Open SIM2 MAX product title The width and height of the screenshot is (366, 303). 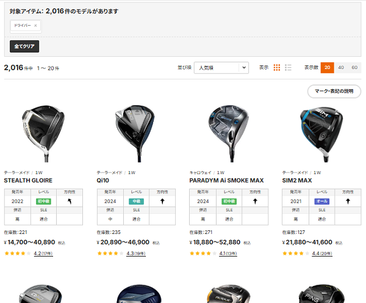tap(297, 180)
